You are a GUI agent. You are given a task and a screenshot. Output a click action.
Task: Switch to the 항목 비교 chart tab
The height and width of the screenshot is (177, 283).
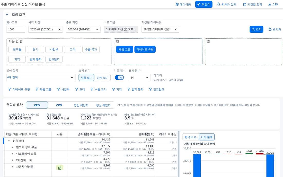(x=190, y=137)
